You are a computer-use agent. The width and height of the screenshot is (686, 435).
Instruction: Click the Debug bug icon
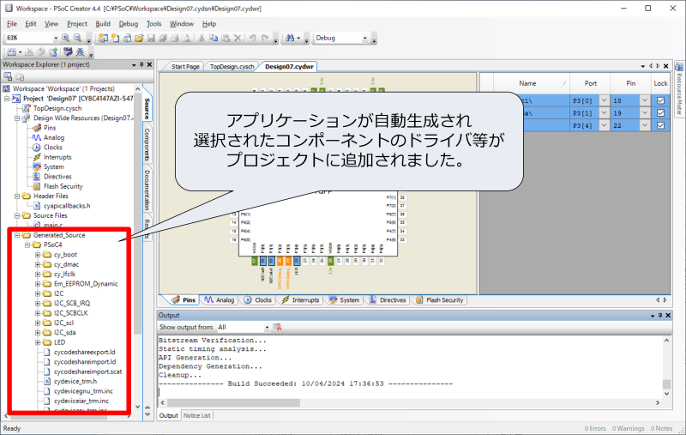80,52
